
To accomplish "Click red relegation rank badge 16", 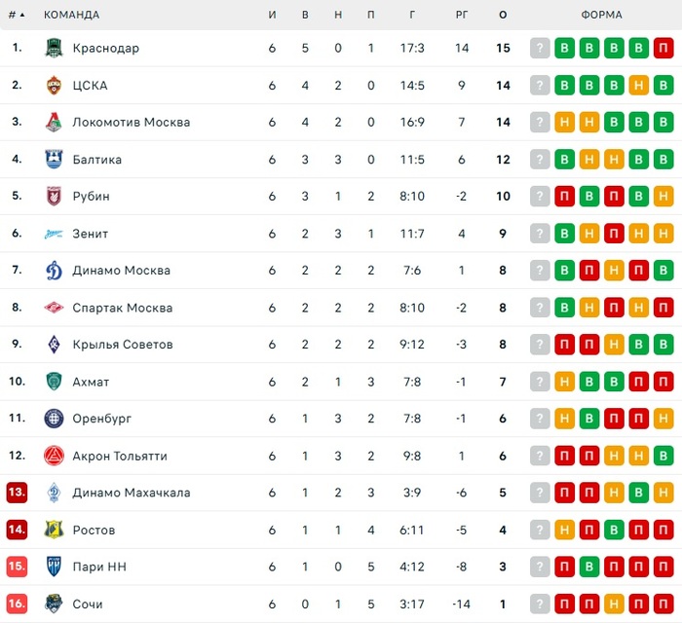I will click(17, 604).
